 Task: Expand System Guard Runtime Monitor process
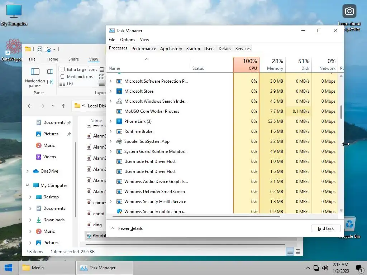[111, 151]
